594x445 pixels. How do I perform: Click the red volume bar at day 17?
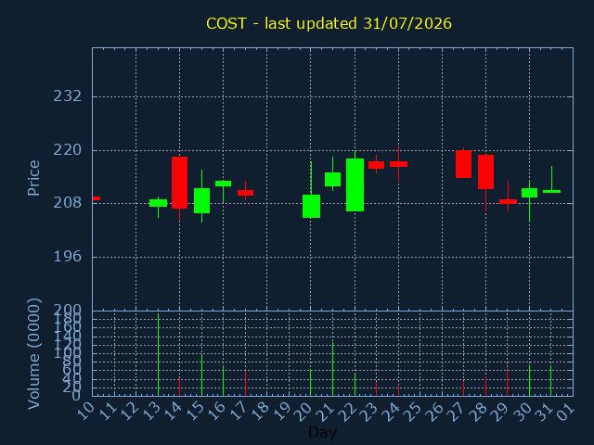click(245, 383)
